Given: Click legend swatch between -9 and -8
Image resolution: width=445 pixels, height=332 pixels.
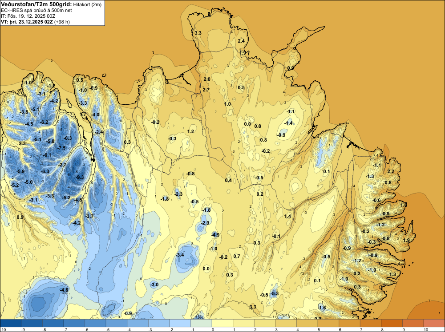Looking at the screenshot, I should 32,323.
